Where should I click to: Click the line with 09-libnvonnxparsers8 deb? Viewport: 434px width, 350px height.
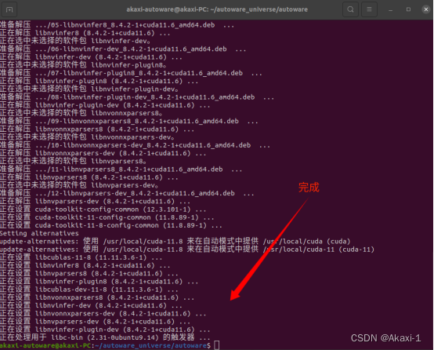tap(129, 121)
